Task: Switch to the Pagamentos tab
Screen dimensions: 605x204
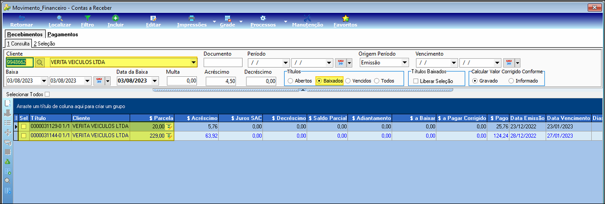Action: (x=63, y=34)
